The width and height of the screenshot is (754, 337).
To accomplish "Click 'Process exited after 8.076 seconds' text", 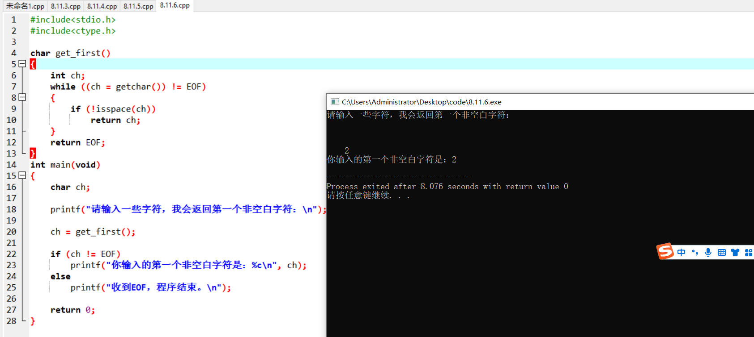I will click(447, 187).
